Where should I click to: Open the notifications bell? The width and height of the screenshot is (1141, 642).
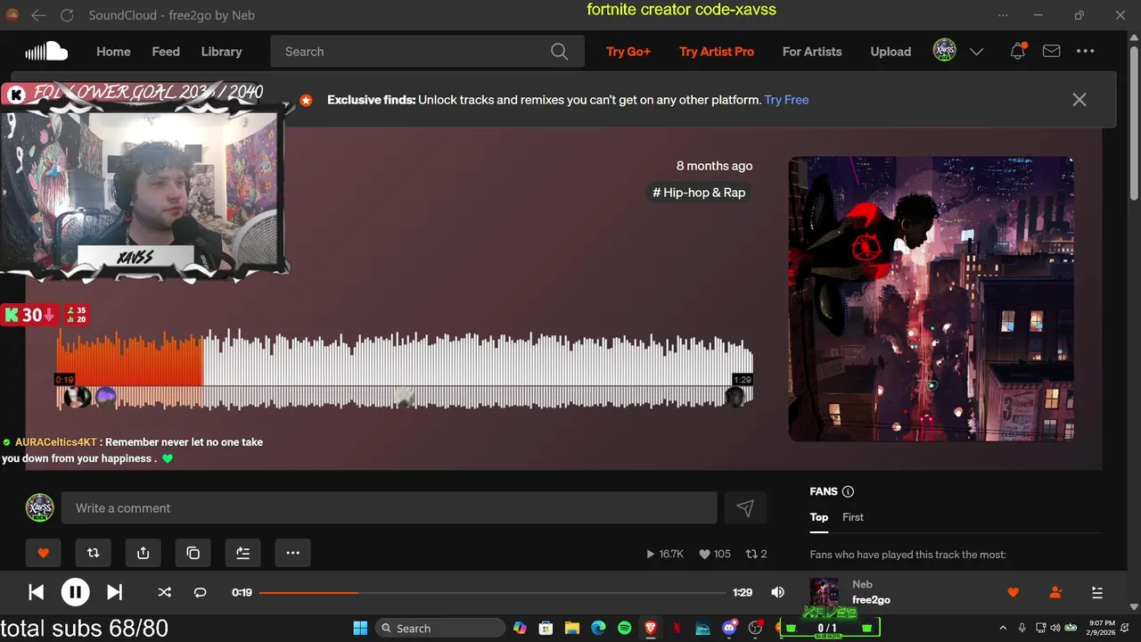click(1017, 52)
